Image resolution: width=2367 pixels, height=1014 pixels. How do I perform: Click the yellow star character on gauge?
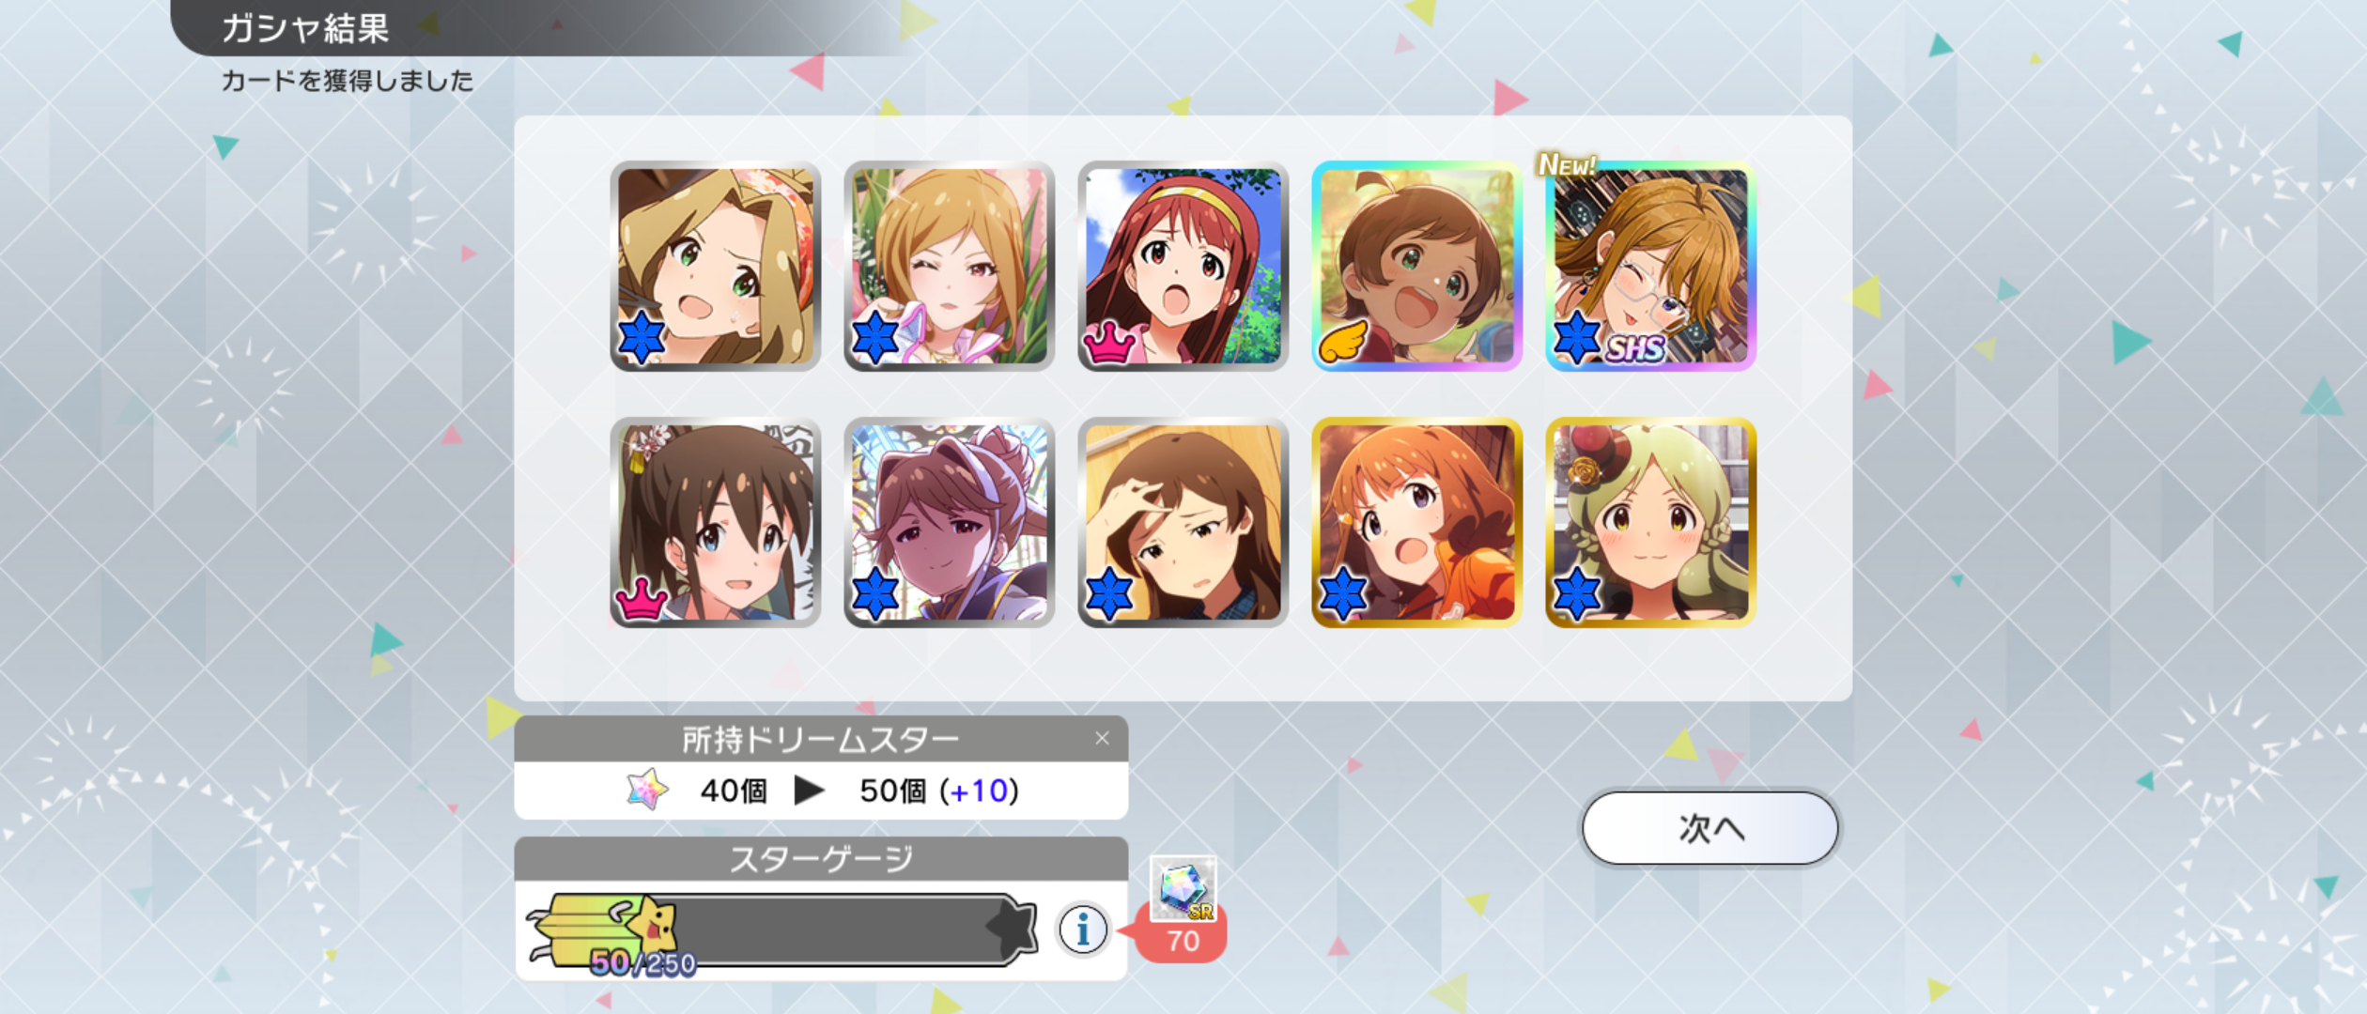(x=655, y=921)
